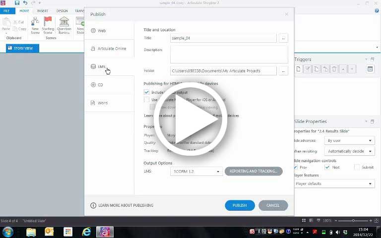Open the Slide advances By user dropdown
This screenshot has height=238, width=381.
pyautogui.click(x=349, y=140)
